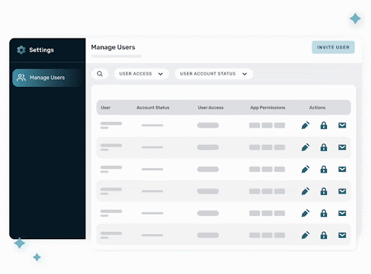371x274 pixels.
Task: Click the lock icon in the last row
Action: (324, 235)
